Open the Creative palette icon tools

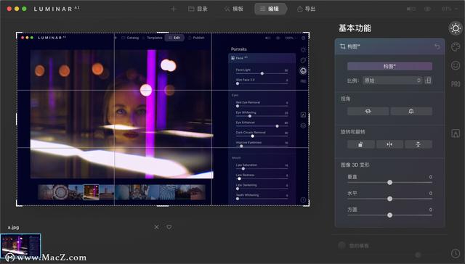tap(456, 46)
